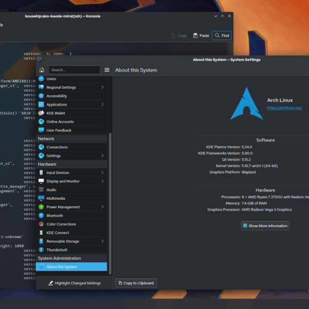Viewport: 309px width, 309px height.
Task: Click Copy to Clipboard button
Action: (x=136, y=283)
